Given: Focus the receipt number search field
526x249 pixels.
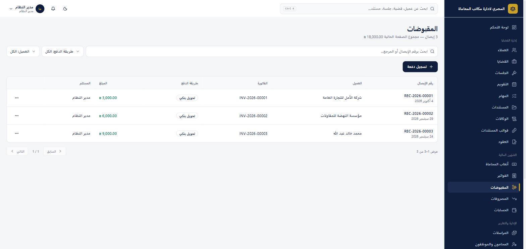Looking at the screenshot, I should point(262,52).
